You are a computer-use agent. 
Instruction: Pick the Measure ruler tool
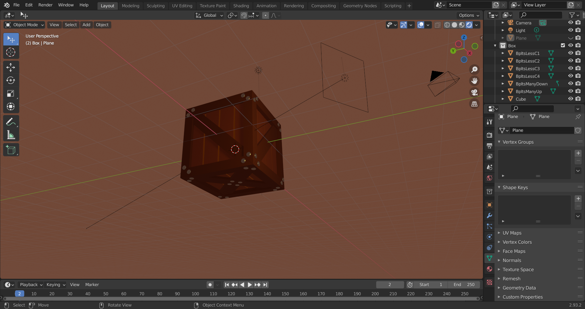(x=11, y=135)
